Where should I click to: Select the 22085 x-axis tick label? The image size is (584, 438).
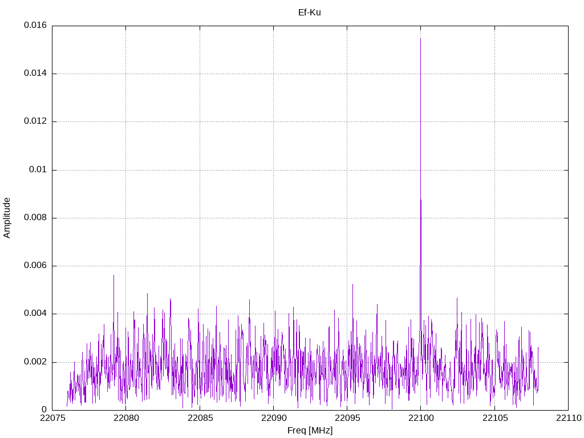[200, 418]
